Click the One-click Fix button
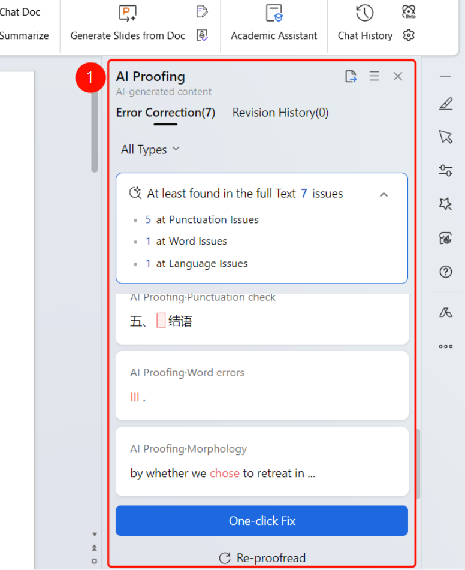 click(x=262, y=521)
